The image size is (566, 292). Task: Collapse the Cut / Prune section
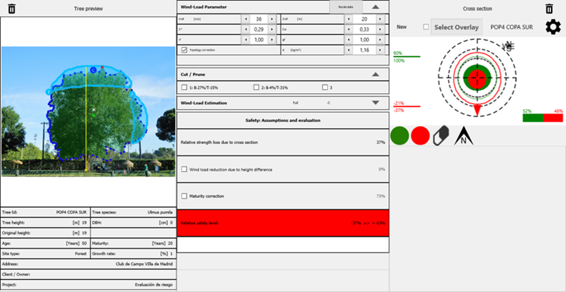click(x=375, y=74)
